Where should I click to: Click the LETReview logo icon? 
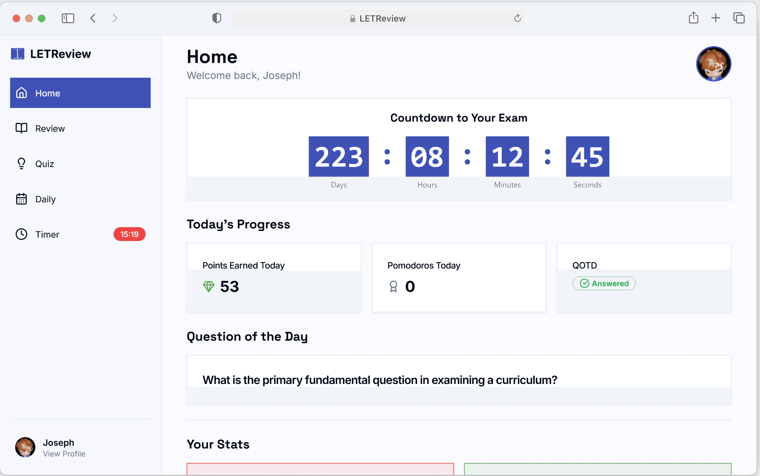(17, 53)
